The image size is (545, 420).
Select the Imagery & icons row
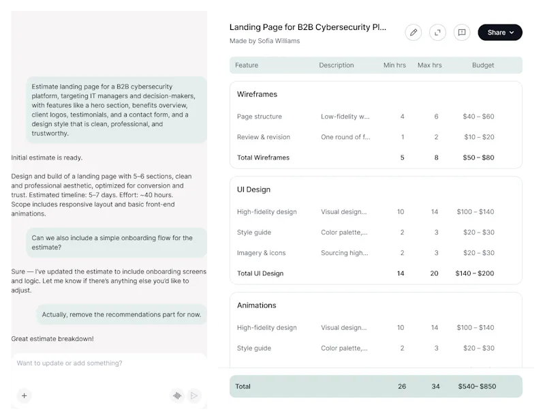click(376, 253)
